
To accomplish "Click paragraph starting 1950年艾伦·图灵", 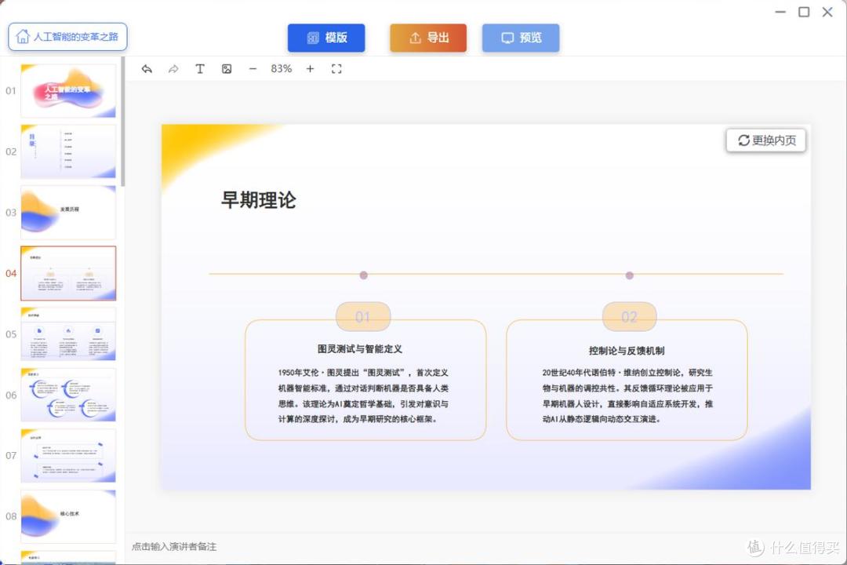I will pyautogui.click(x=363, y=395).
